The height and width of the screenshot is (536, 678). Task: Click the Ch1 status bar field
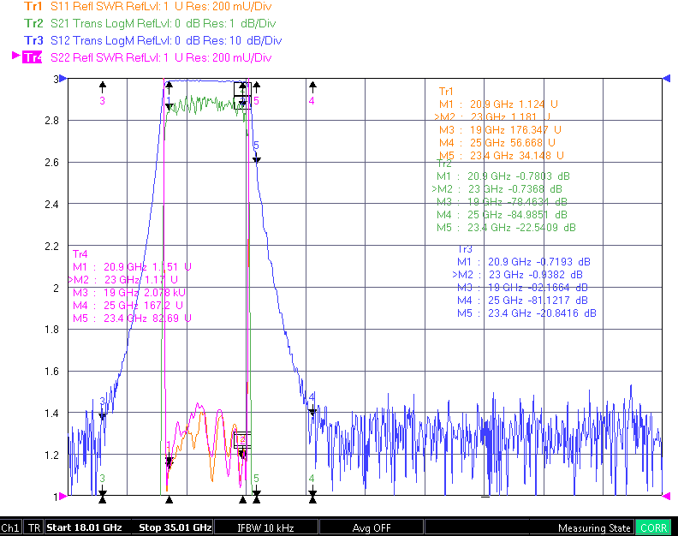click(10, 527)
